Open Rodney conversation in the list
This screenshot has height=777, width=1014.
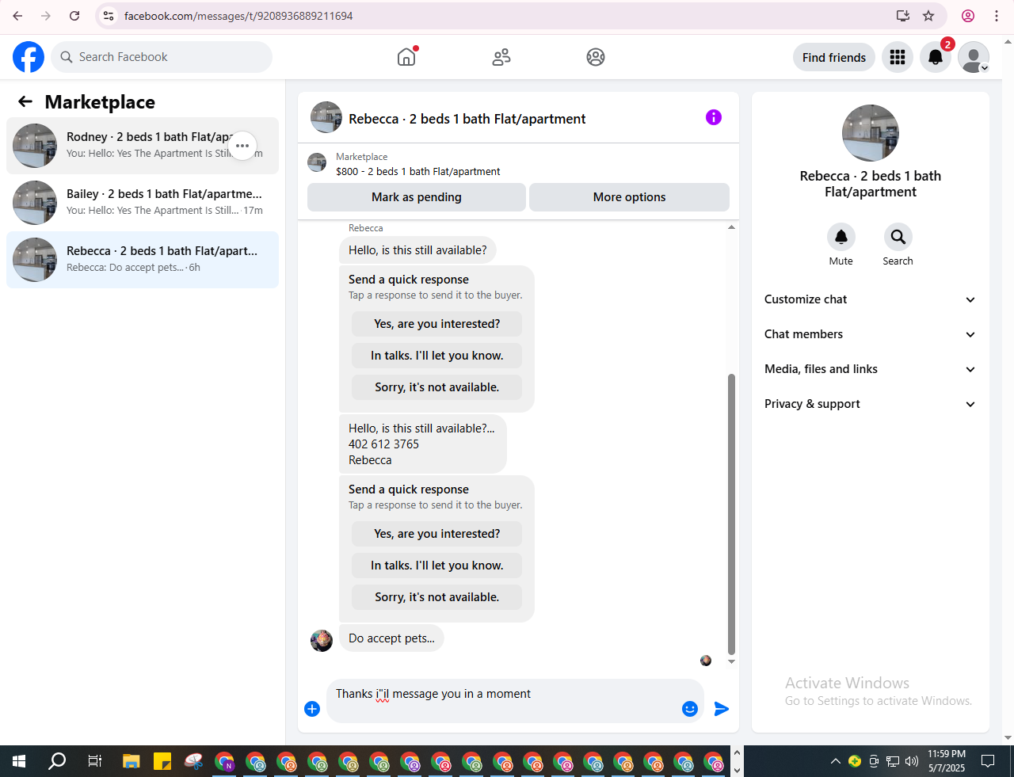pyautogui.click(x=143, y=146)
